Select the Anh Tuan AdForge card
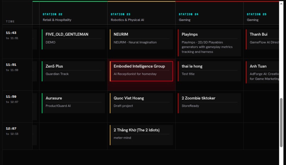Screen dimensions: 286x165 [262, 72]
